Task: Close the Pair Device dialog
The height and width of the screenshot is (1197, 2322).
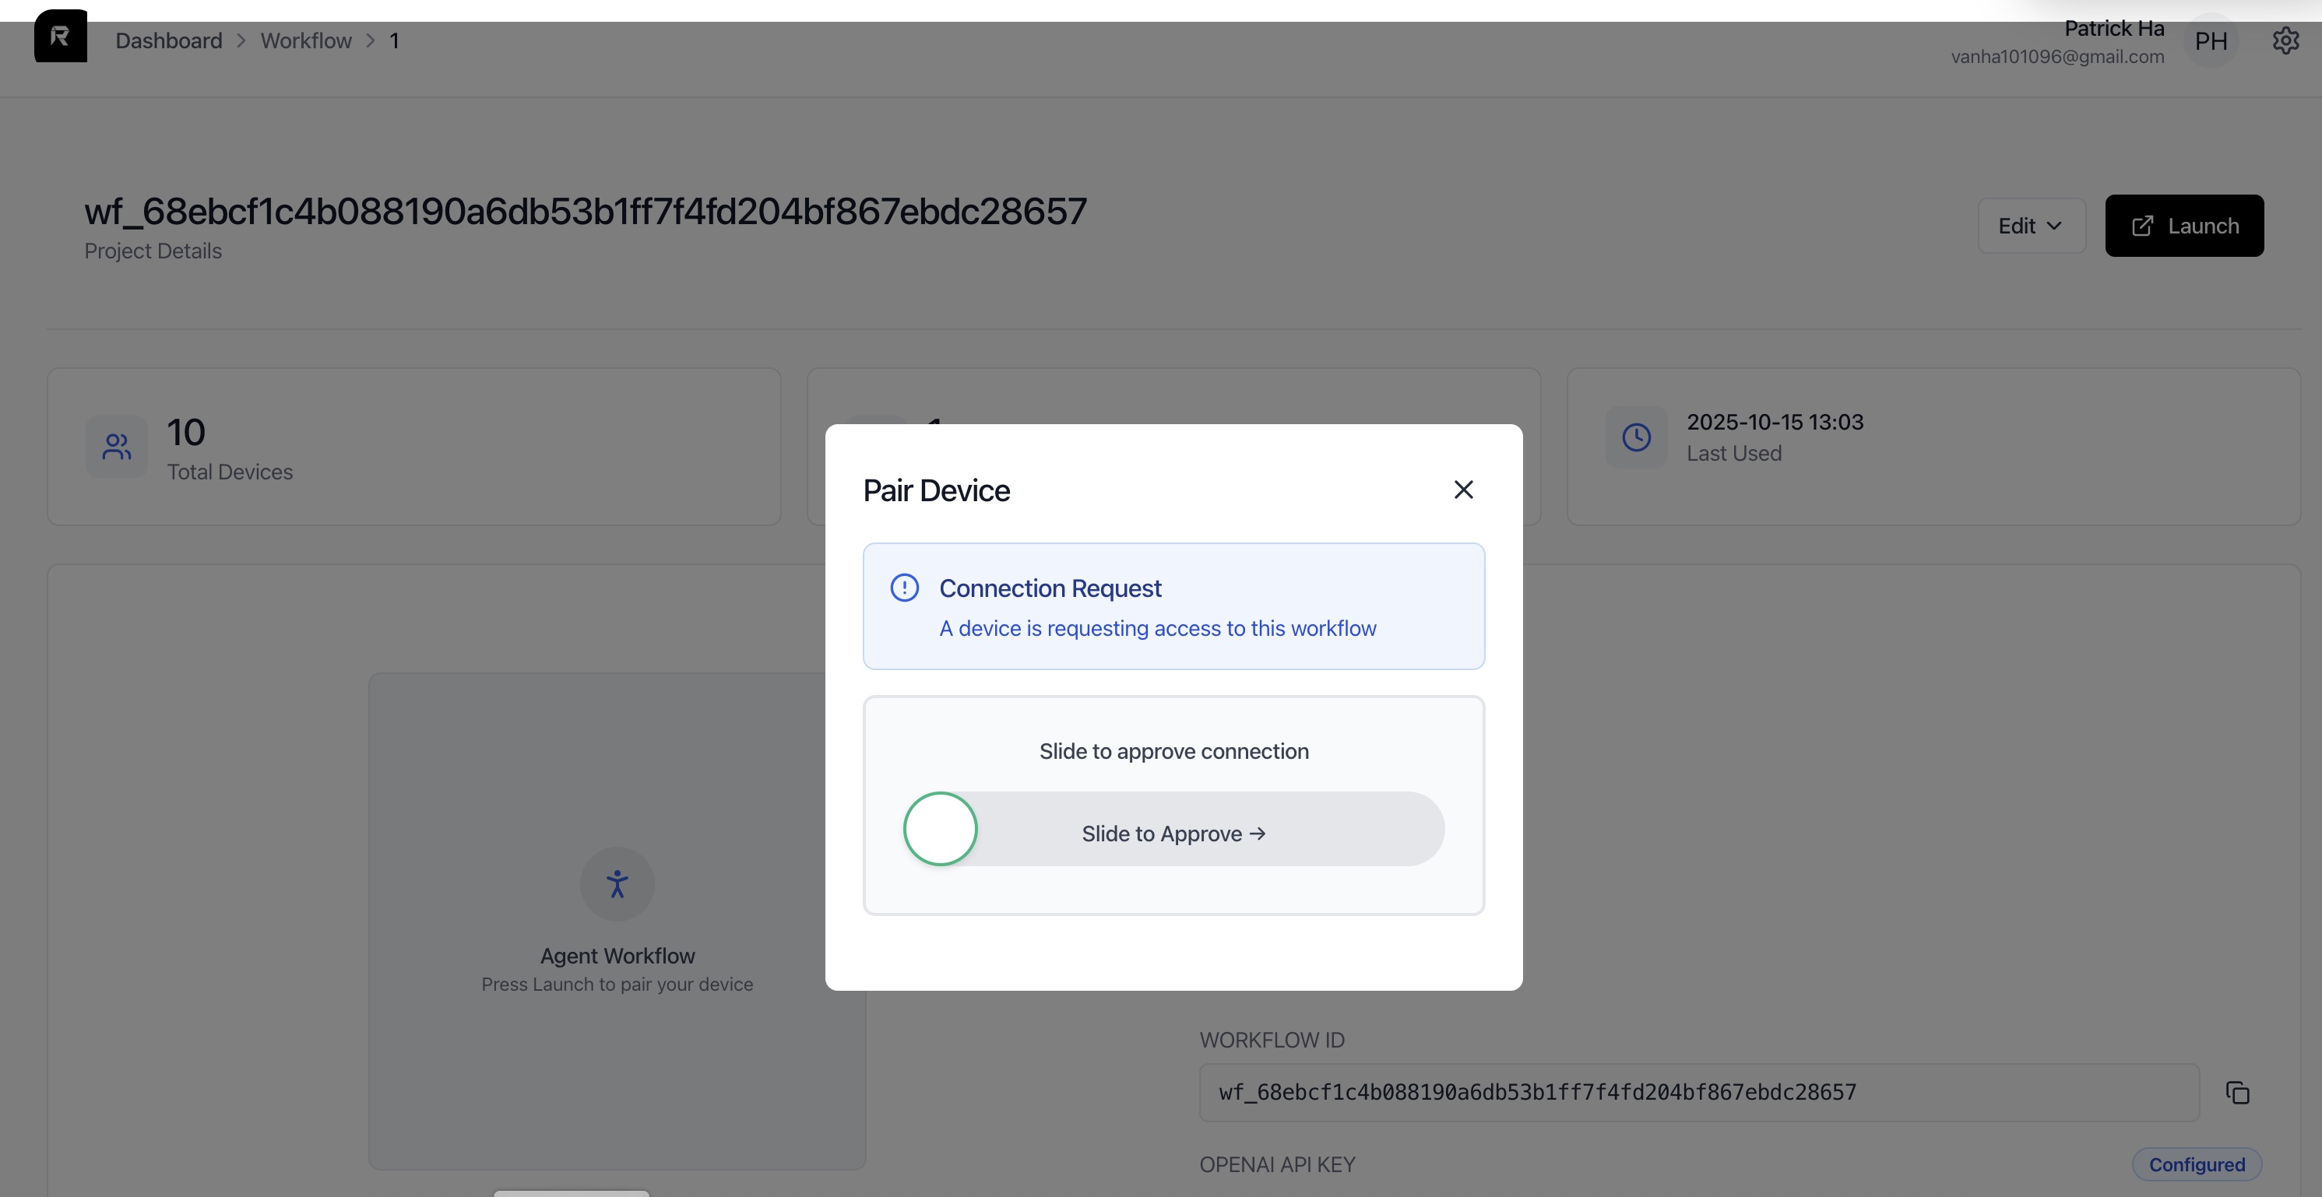Action: point(1463,489)
